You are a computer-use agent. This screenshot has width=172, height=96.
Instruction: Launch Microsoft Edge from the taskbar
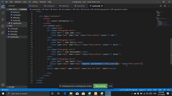tap(65, 94)
